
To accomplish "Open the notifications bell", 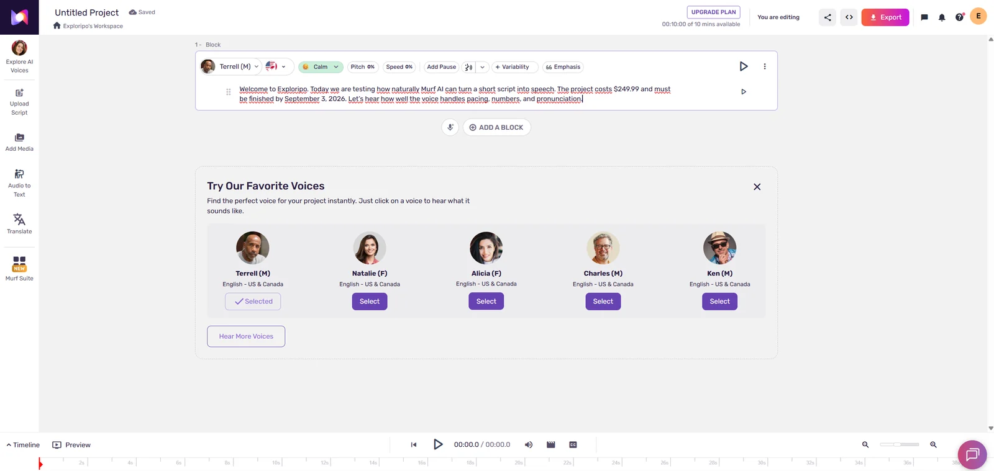I will click(x=942, y=17).
